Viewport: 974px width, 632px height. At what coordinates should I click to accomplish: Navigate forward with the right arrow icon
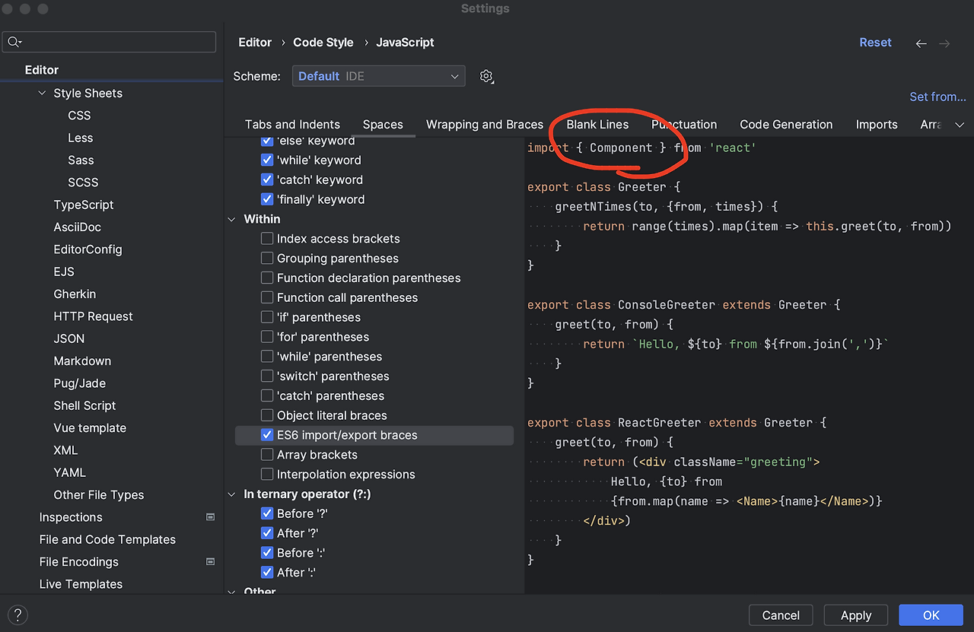pyautogui.click(x=944, y=43)
